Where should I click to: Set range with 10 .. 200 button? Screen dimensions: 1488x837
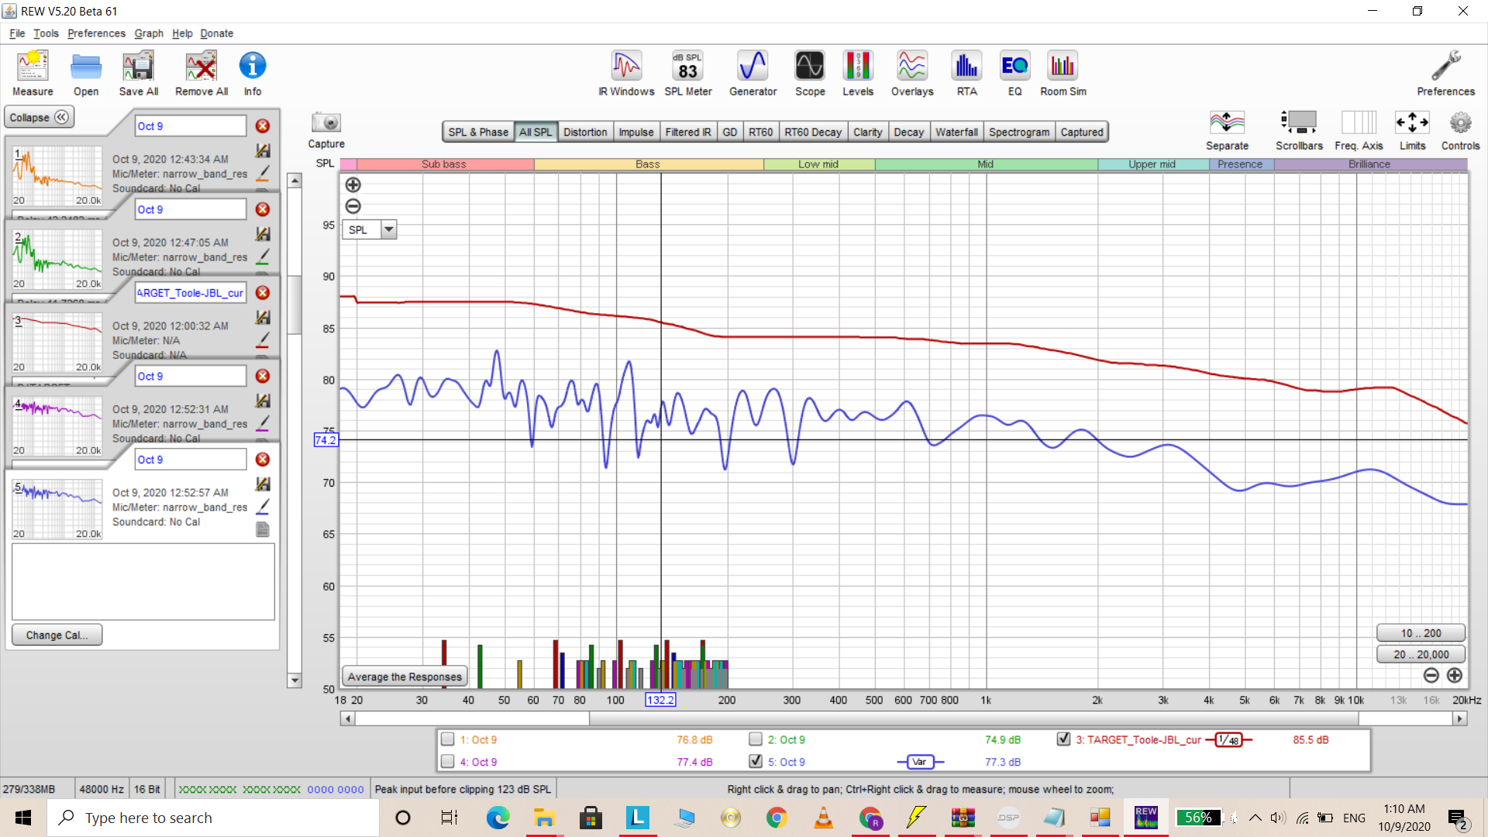coord(1421,633)
